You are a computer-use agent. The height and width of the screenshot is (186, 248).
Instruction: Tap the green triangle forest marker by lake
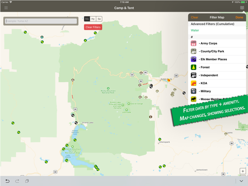[x=85, y=40]
